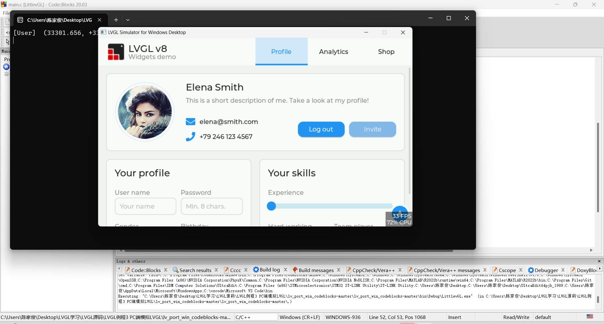The height and width of the screenshot is (324, 604).
Task: Click the elena@smith.com email text
Action: tap(229, 122)
